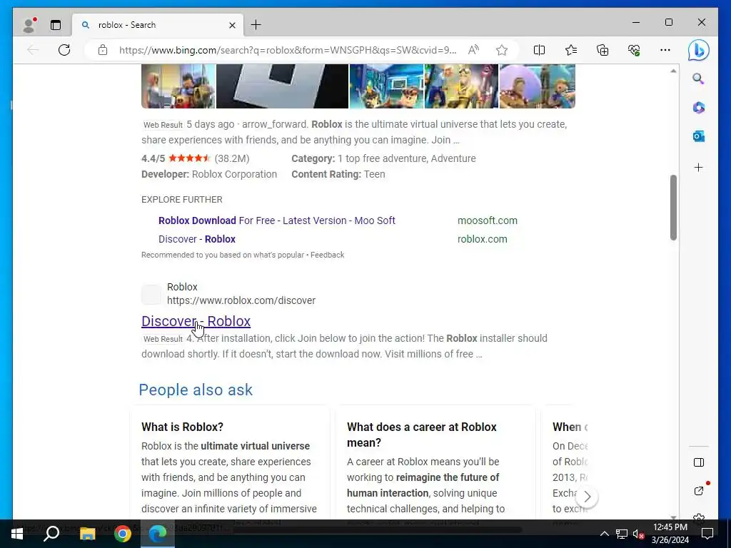
Task: Open the Edge profile icon
Action: pyautogui.click(x=29, y=25)
